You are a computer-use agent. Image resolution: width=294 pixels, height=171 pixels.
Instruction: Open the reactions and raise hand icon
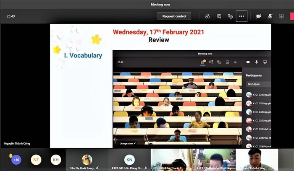[x=230, y=16]
